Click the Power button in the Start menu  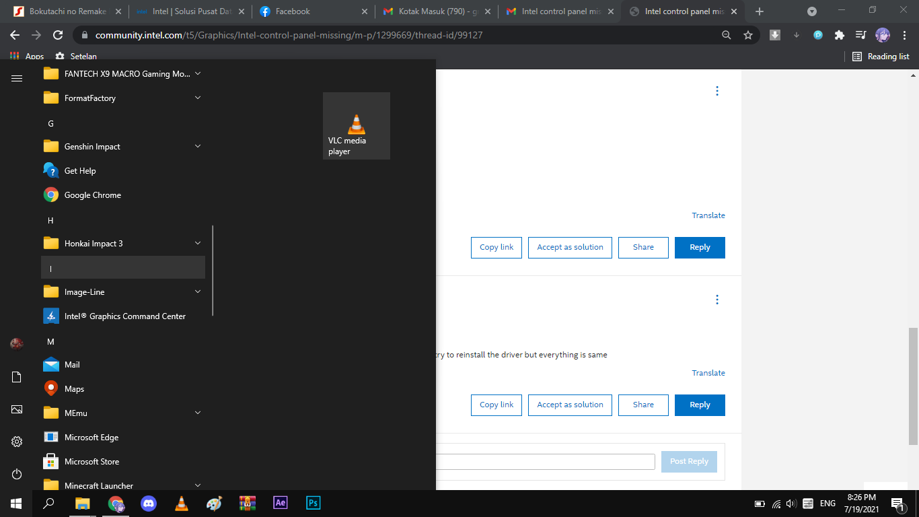tap(16, 474)
